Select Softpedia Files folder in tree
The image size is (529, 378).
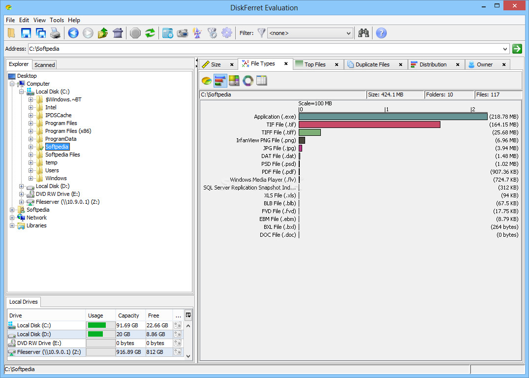[62, 155]
